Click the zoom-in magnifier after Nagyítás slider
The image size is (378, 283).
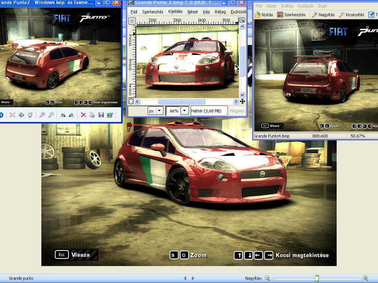pos(365,278)
